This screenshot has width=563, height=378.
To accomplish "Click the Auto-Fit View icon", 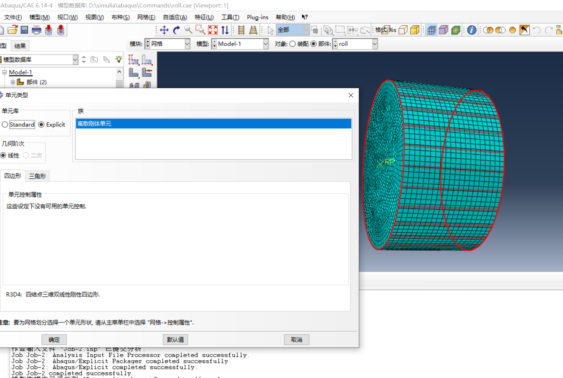I will click(213, 30).
